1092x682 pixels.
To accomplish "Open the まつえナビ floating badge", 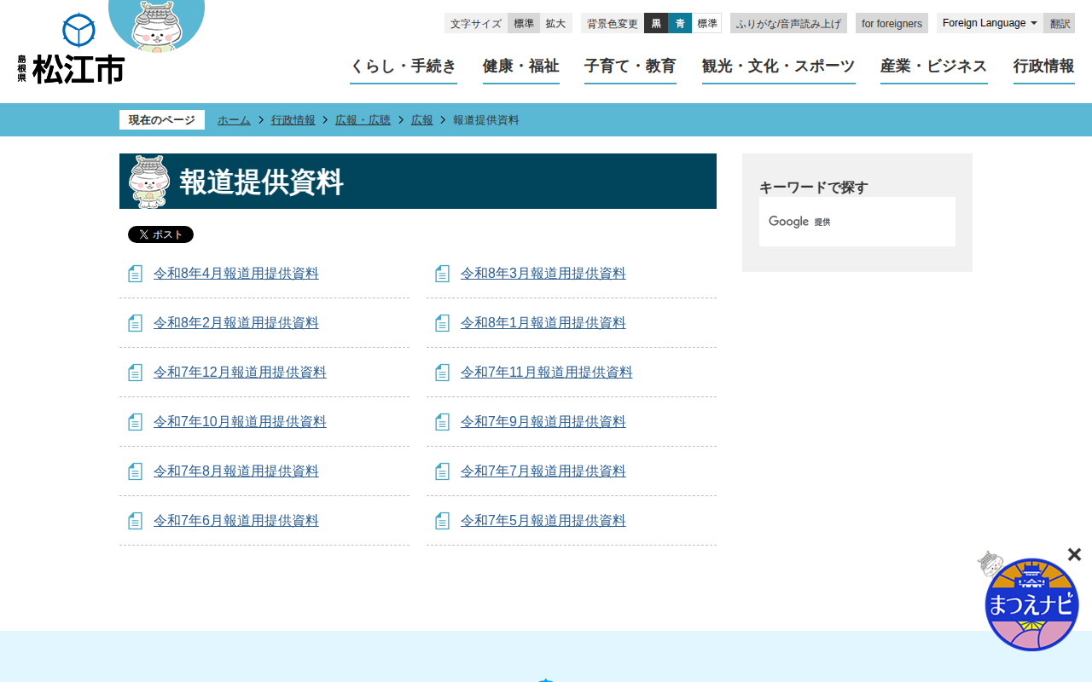I will tap(1031, 604).
